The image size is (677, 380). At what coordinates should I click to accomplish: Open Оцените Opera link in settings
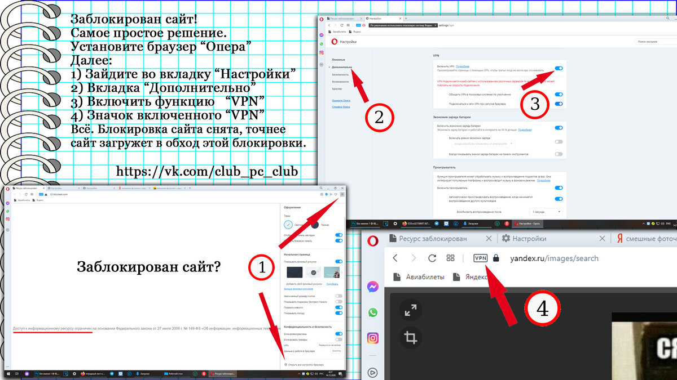pyautogui.click(x=341, y=100)
